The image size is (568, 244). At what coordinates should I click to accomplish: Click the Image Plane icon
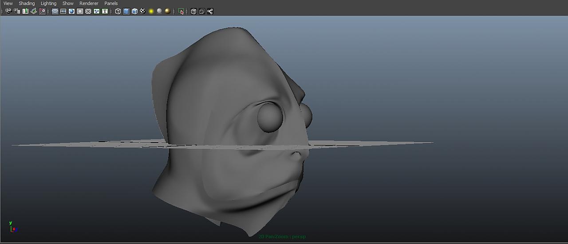coord(34,12)
